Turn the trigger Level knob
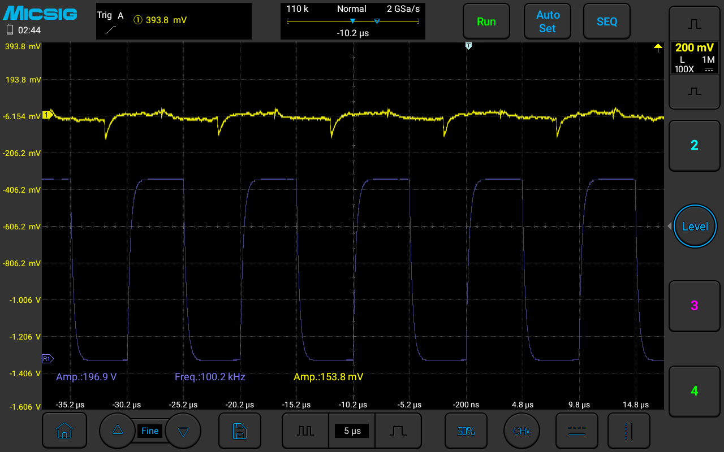This screenshot has height=452, width=724. pyautogui.click(x=695, y=226)
